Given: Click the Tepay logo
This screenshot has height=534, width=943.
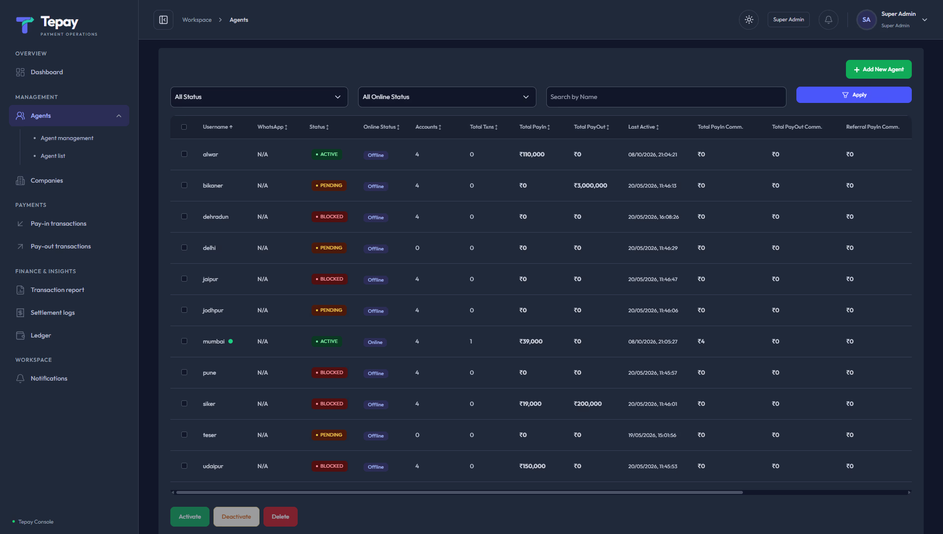Looking at the screenshot, I should [56, 25].
